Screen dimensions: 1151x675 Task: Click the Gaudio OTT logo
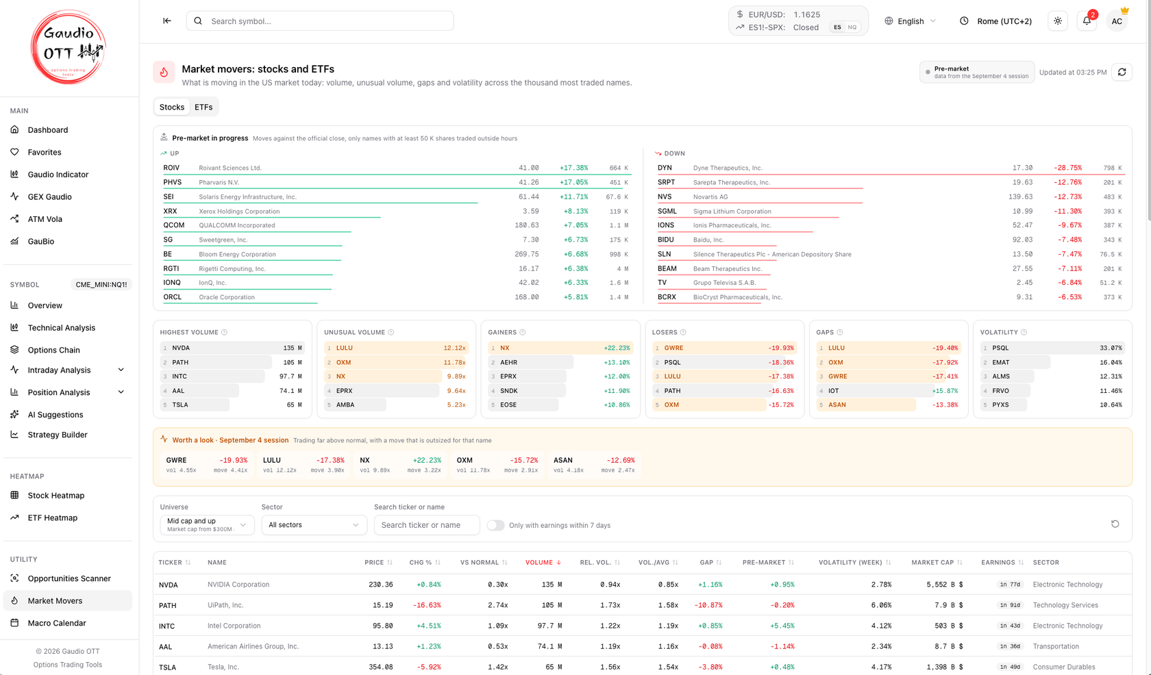click(x=69, y=47)
